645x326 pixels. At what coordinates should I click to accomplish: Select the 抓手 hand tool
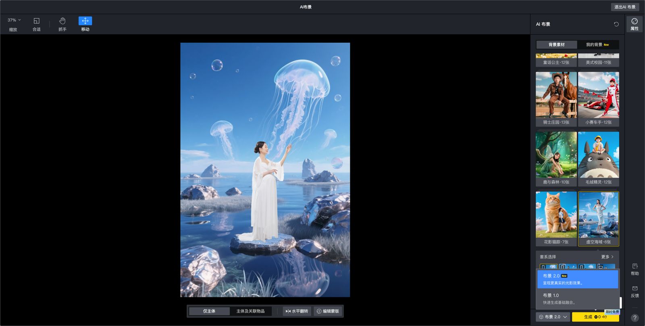(62, 24)
